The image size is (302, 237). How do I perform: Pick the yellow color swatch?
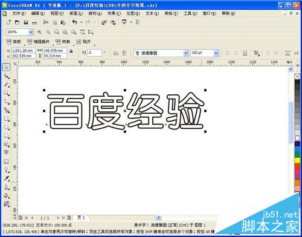(297, 160)
